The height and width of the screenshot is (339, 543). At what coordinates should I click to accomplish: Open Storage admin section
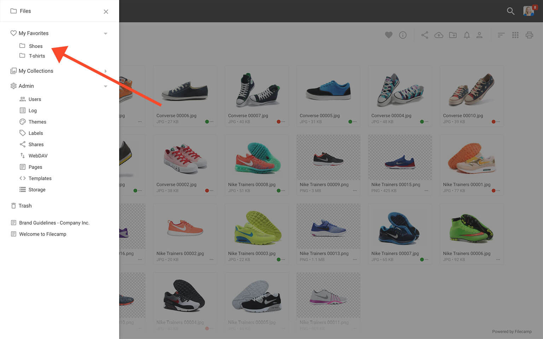click(32, 190)
